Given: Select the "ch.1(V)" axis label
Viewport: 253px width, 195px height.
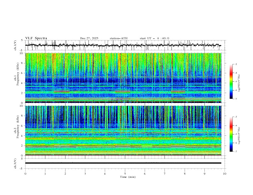Looking at the screenshot, I should [15, 45].
